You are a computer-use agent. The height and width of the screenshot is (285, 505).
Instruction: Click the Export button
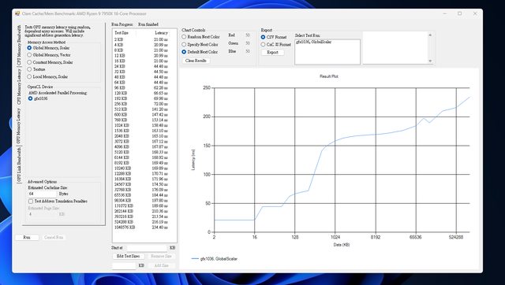272,53
